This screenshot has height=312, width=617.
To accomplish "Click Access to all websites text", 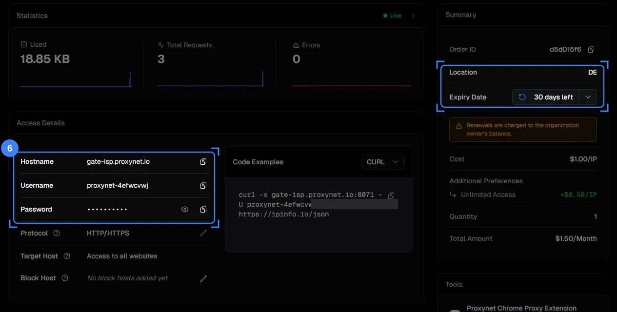I will coord(122,256).
